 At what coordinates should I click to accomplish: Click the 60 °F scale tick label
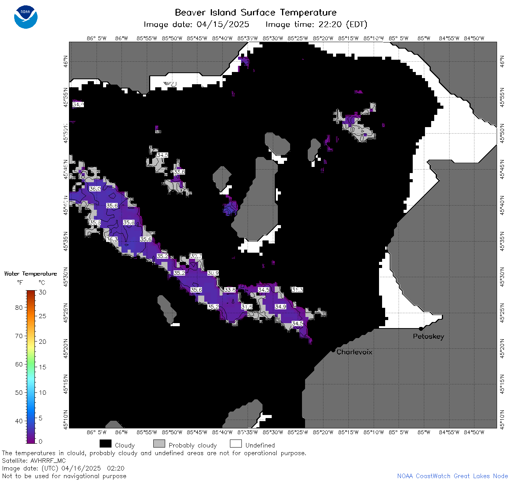click(19, 364)
